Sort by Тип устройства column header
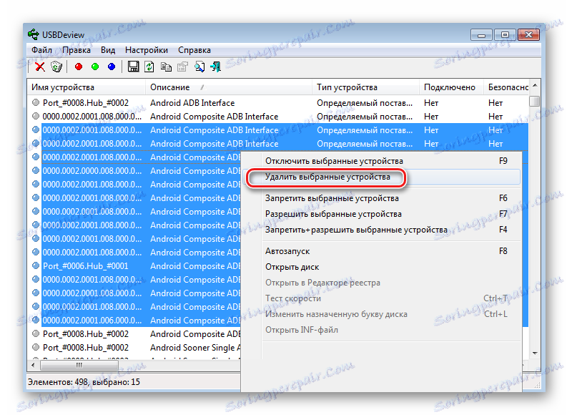 tap(365, 87)
